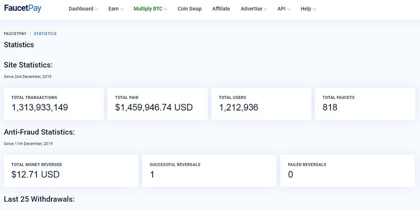
Task: Open the Affiliate page
Action: click(221, 9)
